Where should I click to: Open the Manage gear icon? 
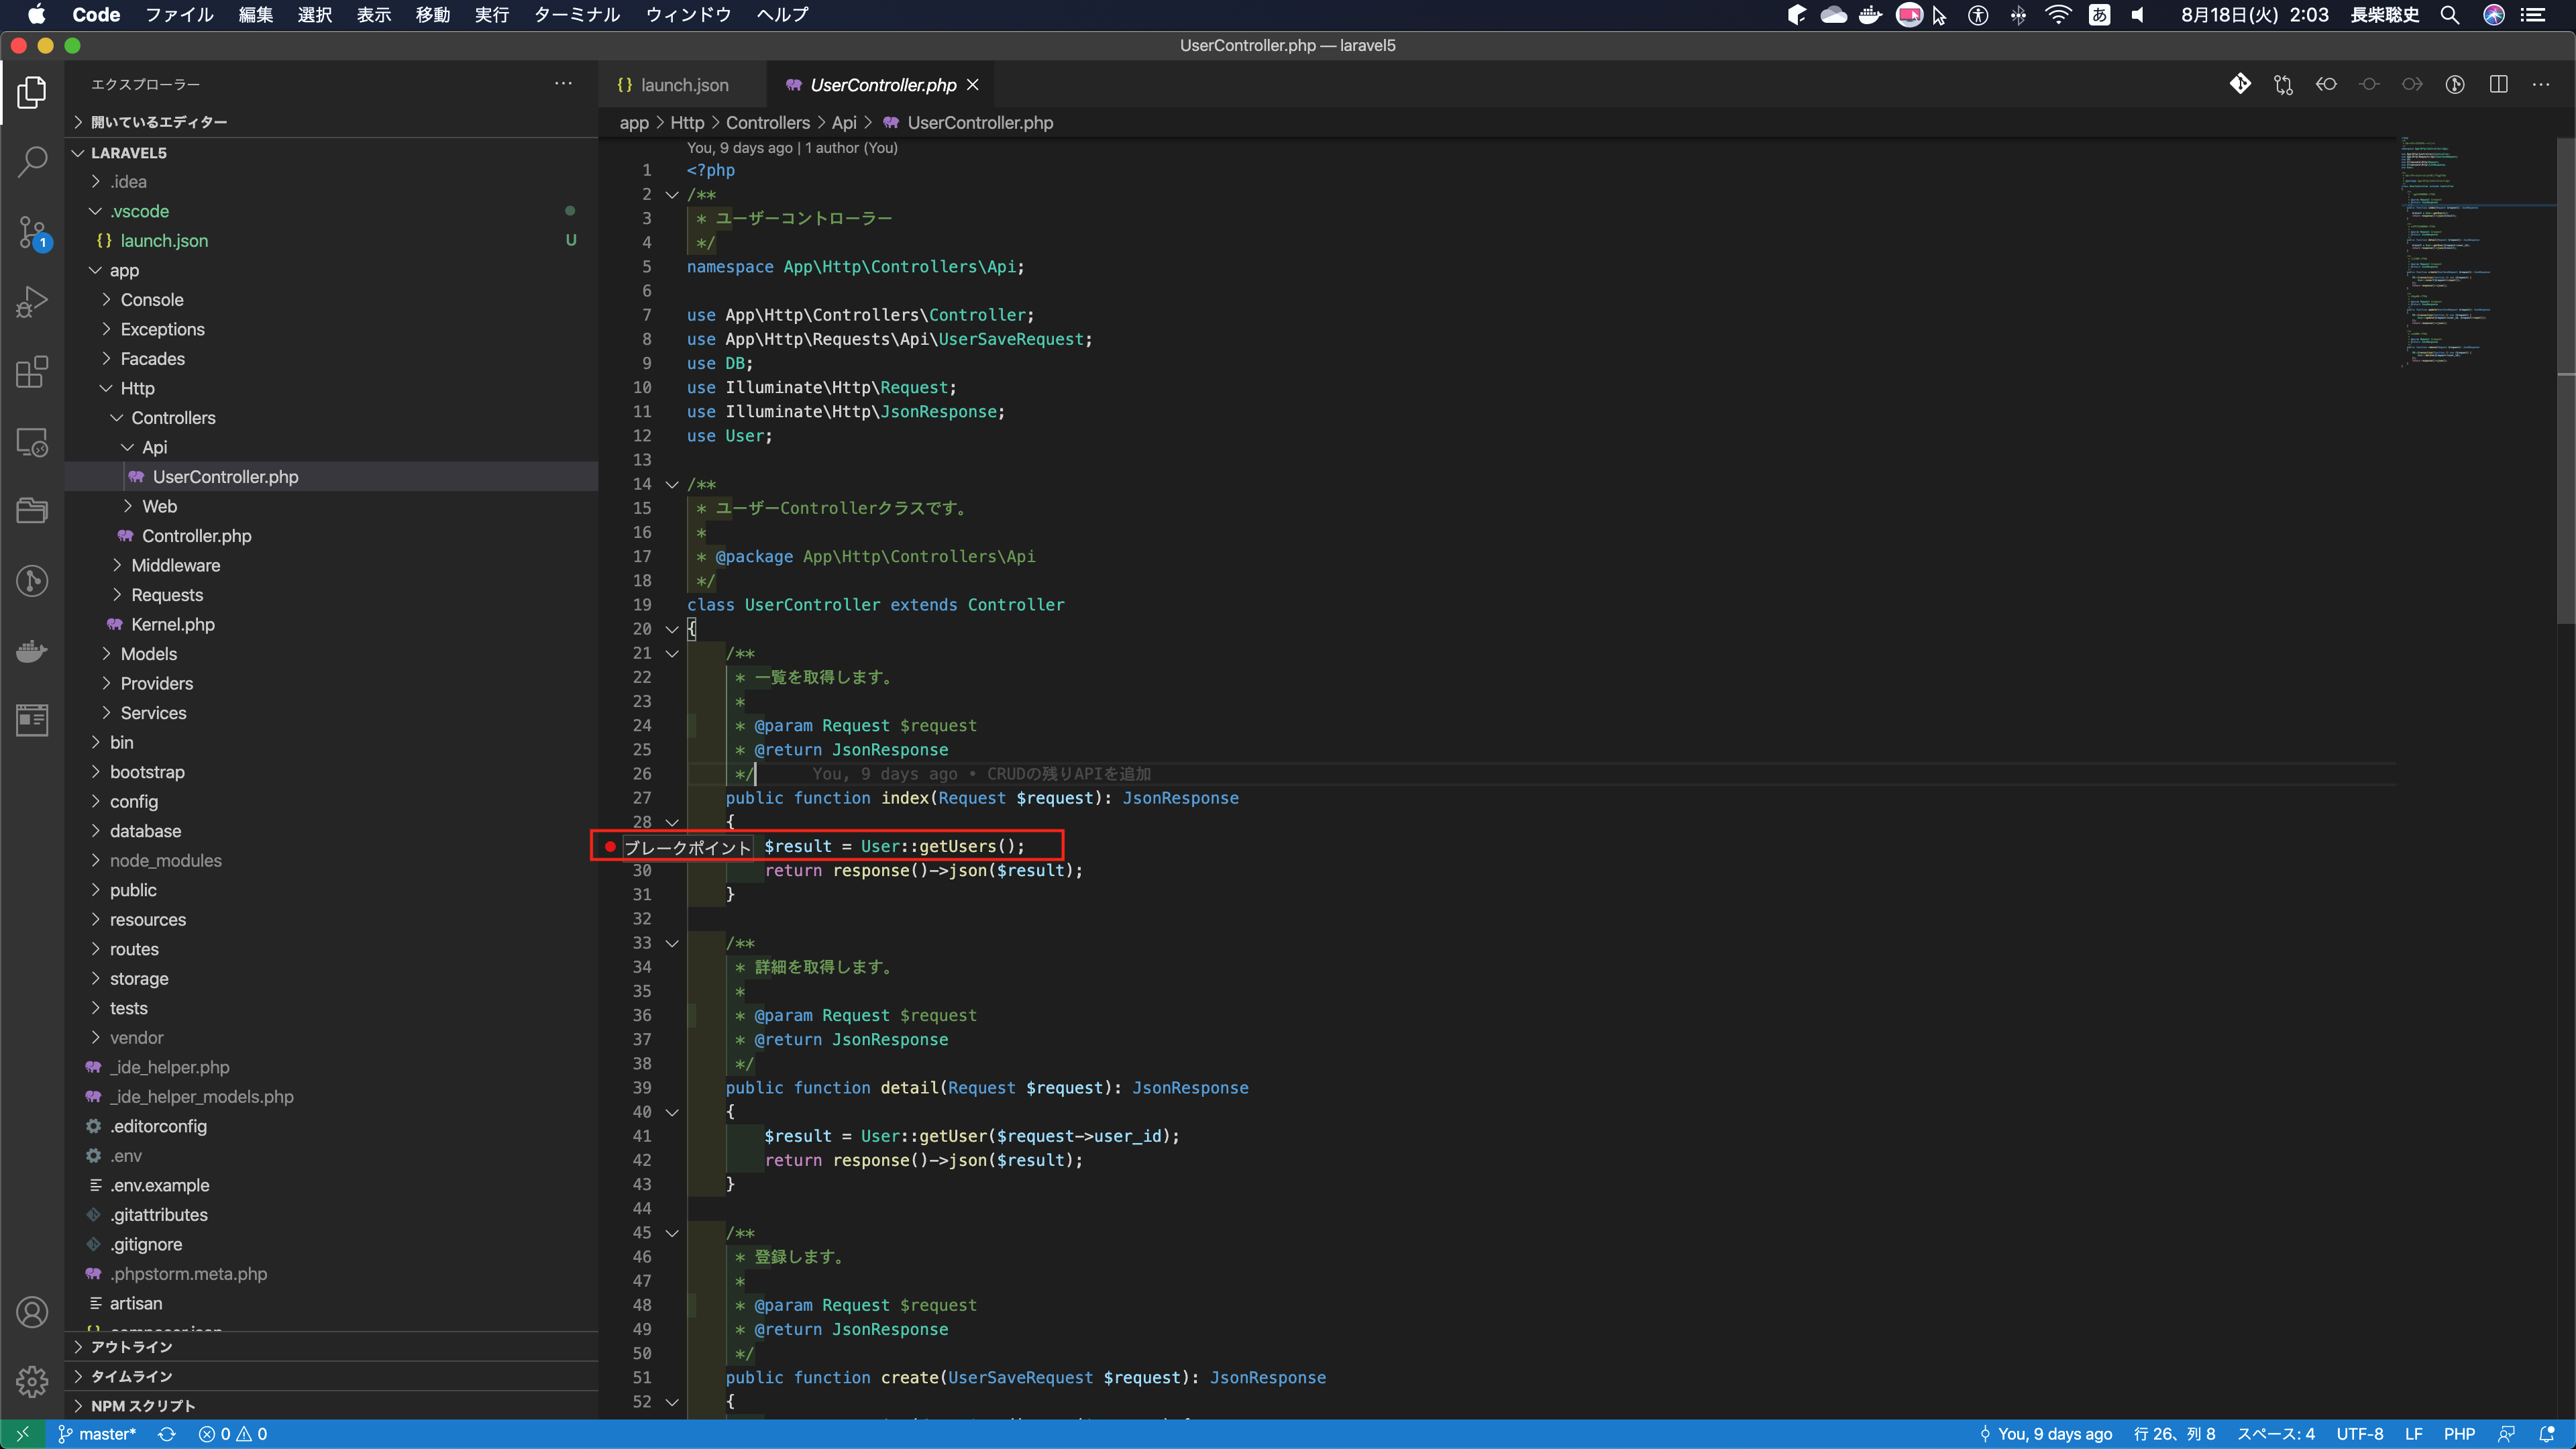point(32,1381)
